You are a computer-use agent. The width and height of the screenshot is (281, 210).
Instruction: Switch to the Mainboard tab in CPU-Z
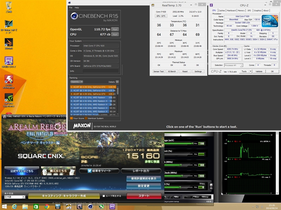pyautogui.click(x=231, y=11)
